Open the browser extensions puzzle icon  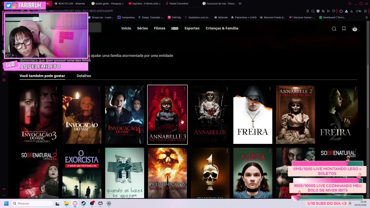[341, 11]
